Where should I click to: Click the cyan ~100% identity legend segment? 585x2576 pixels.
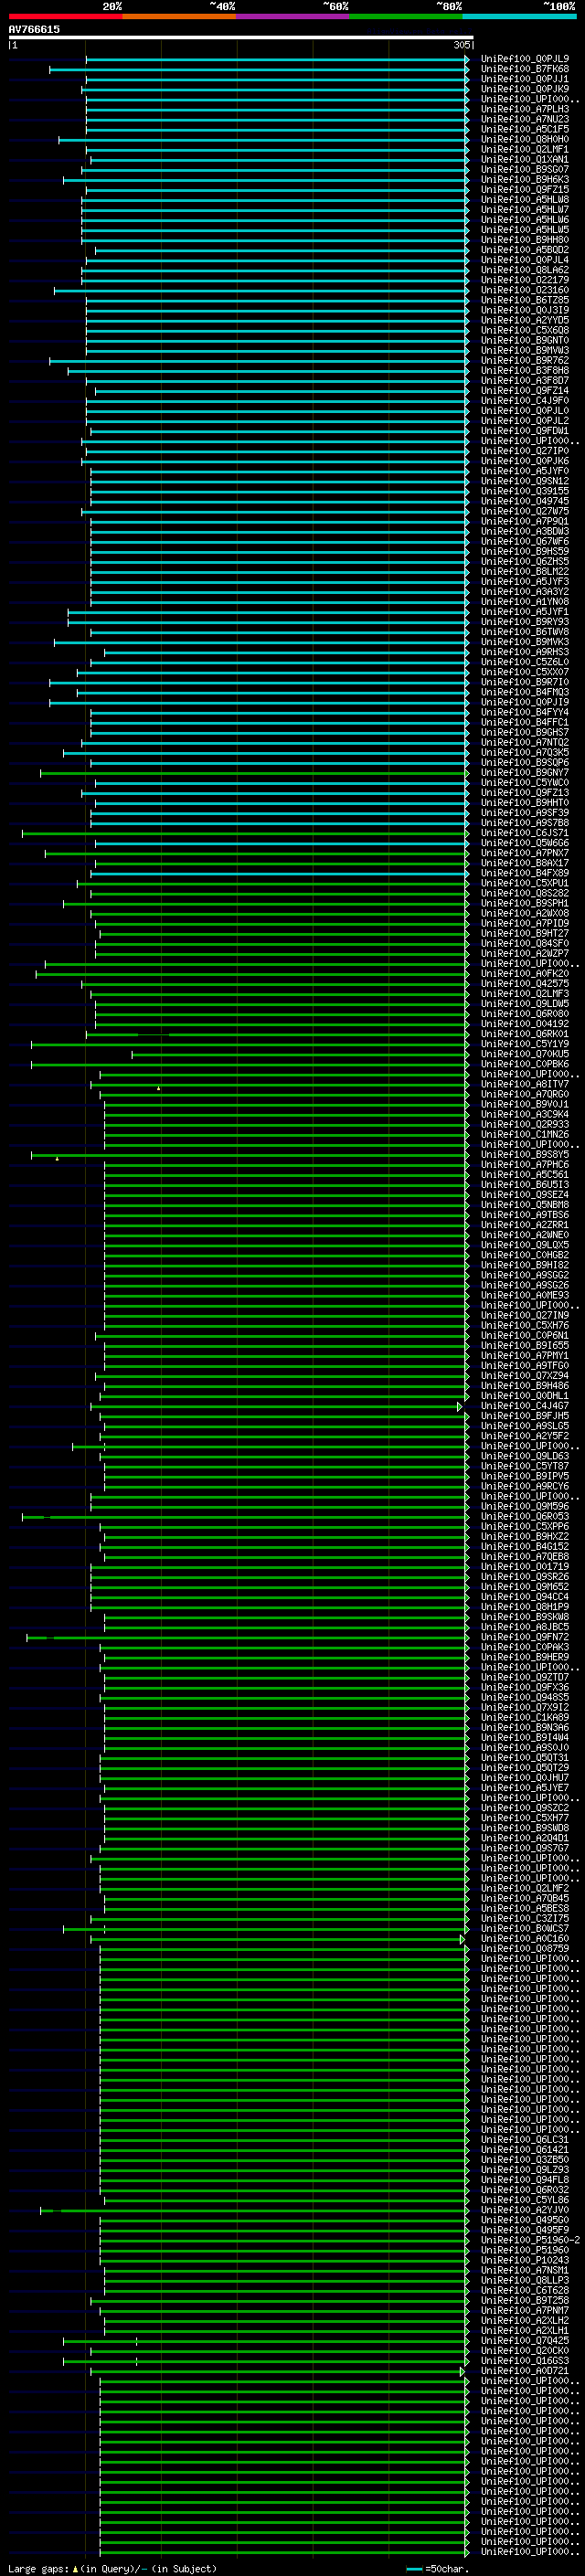click(x=519, y=16)
